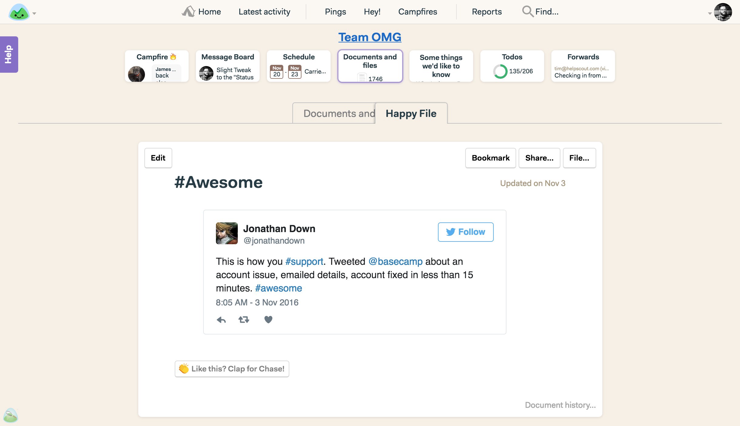Viewport: 740px width, 426px height.
Task: Open the Message Board card
Action: (x=227, y=66)
